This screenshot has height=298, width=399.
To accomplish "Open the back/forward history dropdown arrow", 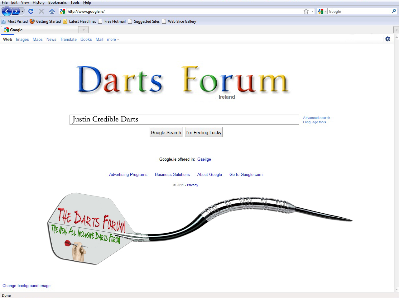I will 22,12.
